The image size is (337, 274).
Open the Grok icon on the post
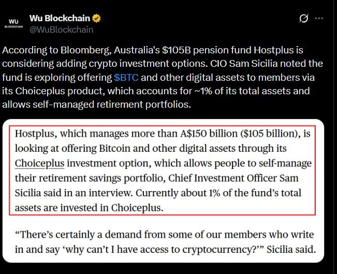point(304,19)
